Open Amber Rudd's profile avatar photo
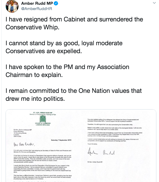 pyautogui.click(x=12, y=6)
